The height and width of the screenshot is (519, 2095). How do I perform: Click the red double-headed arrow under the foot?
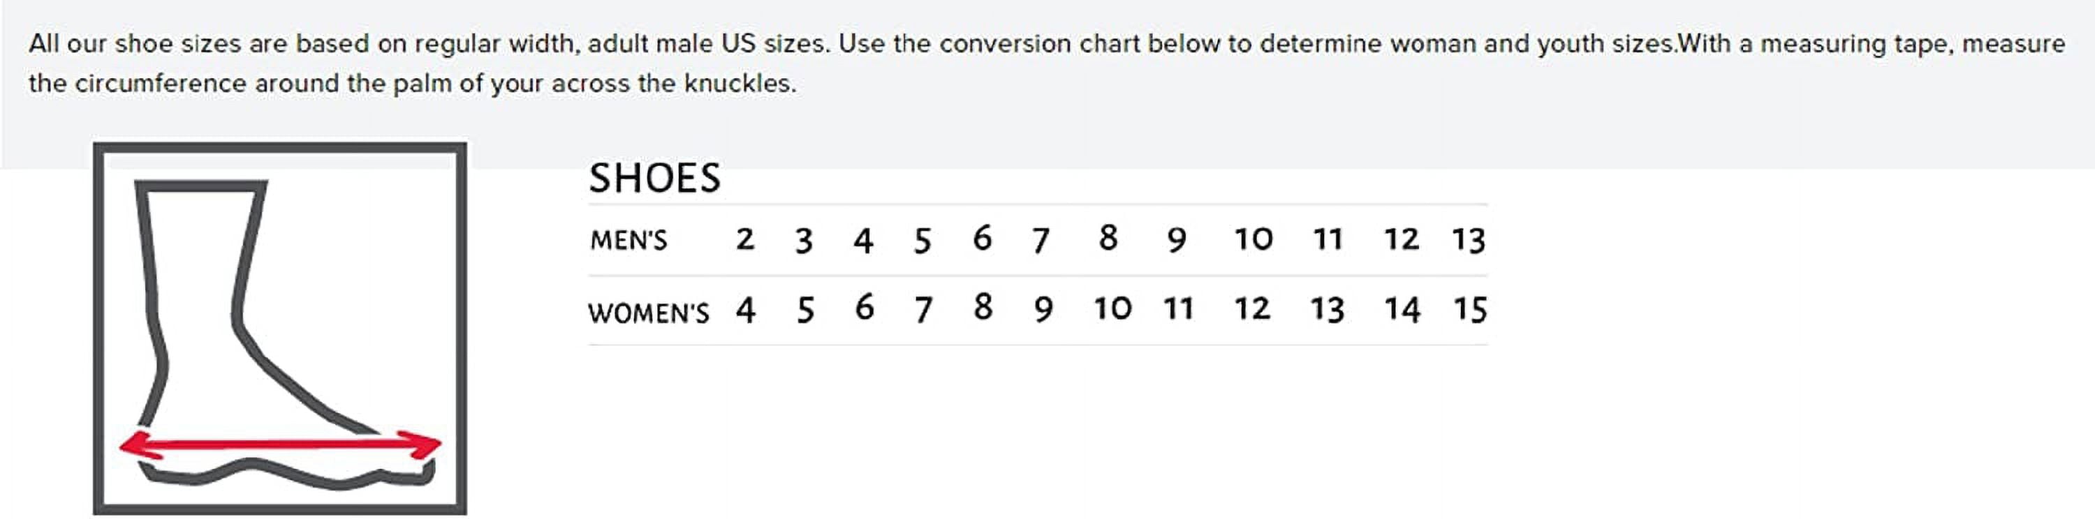tap(280, 444)
